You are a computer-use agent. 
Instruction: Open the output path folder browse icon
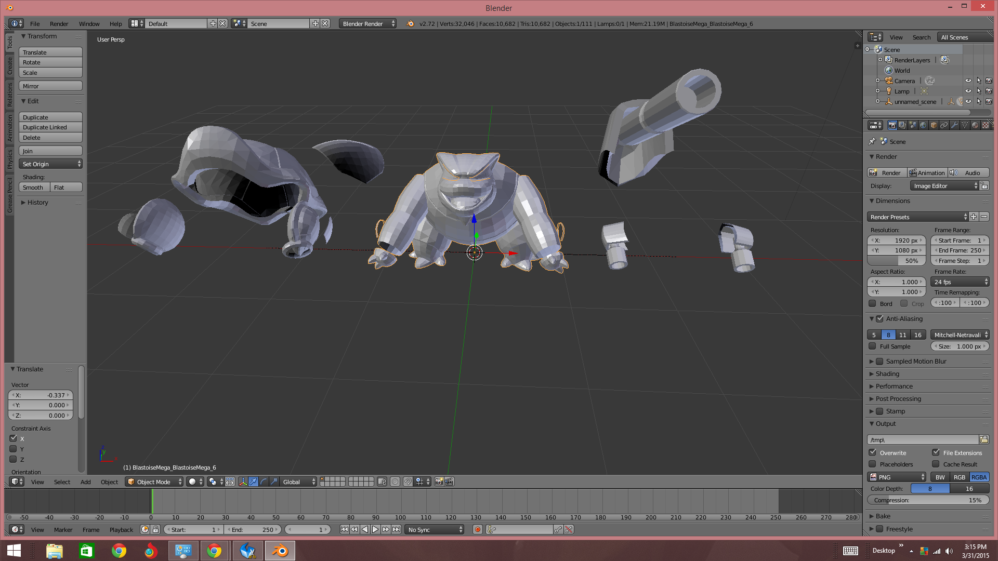tap(984, 439)
